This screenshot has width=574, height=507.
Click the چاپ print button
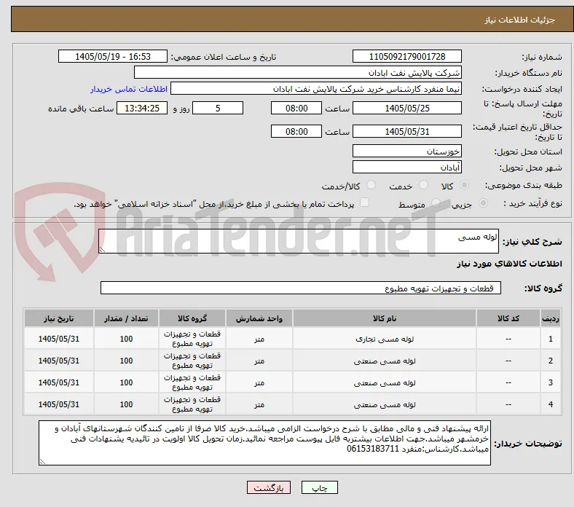(319, 487)
